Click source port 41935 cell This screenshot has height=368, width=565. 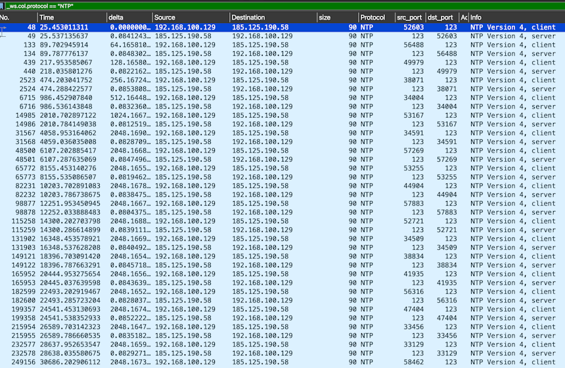click(x=413, y=274)
